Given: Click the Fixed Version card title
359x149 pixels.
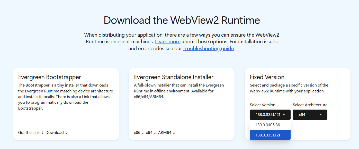Looking at the screenshot, I should tap(267, 77).
